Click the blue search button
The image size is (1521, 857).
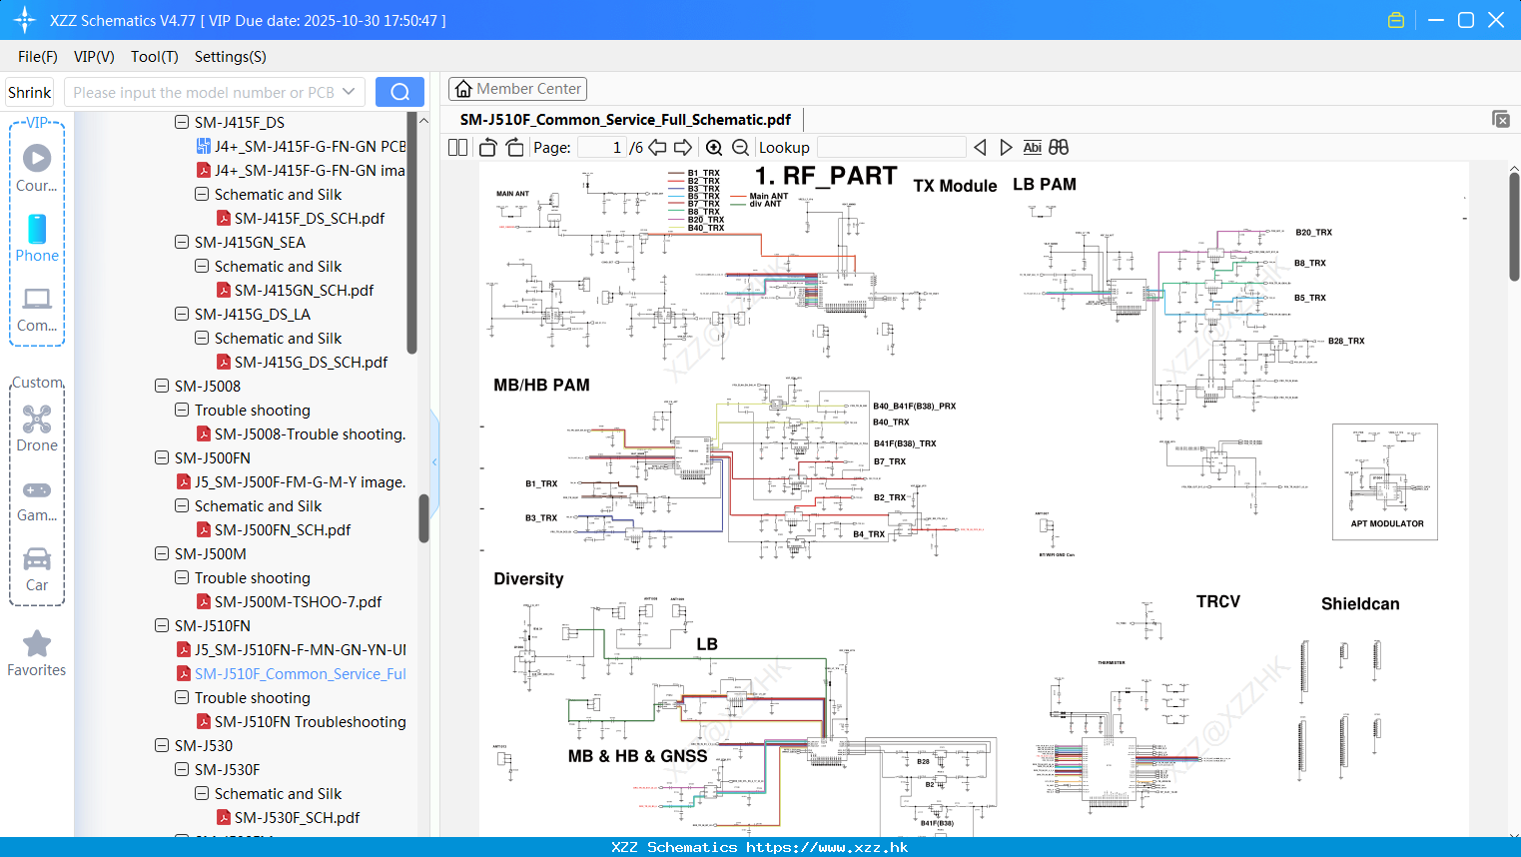[x=399, y=92]
